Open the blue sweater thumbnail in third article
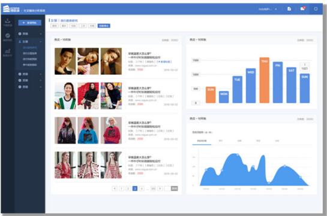Screen dimensions: 327x216 pos(88,130)
